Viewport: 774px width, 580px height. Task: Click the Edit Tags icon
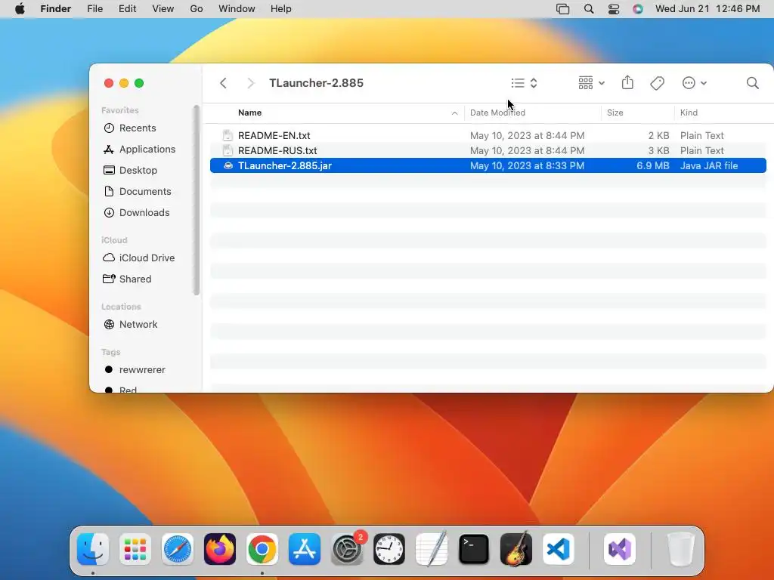[657, 83]
